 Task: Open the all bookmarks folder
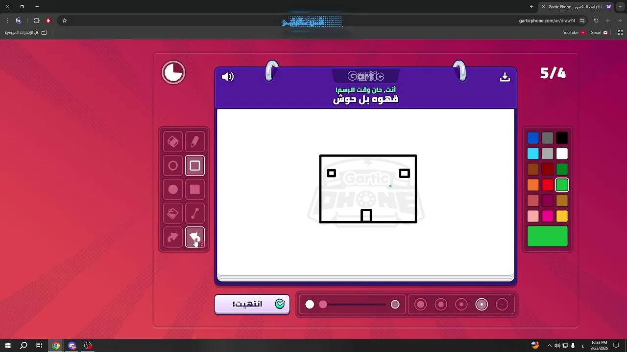[x=26, y=33]
